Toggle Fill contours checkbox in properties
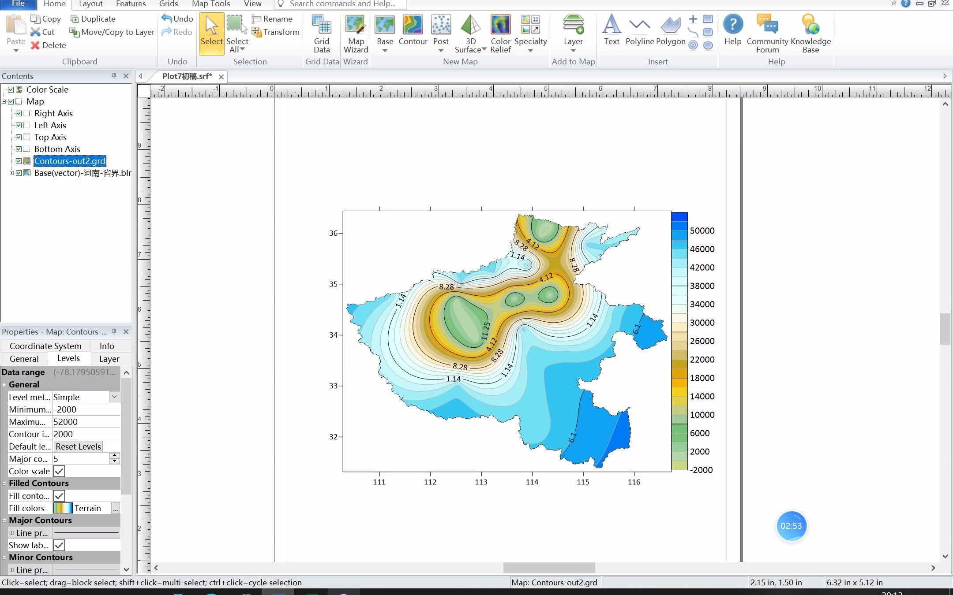The image size is (953, 595). click(x=58, y=495)
